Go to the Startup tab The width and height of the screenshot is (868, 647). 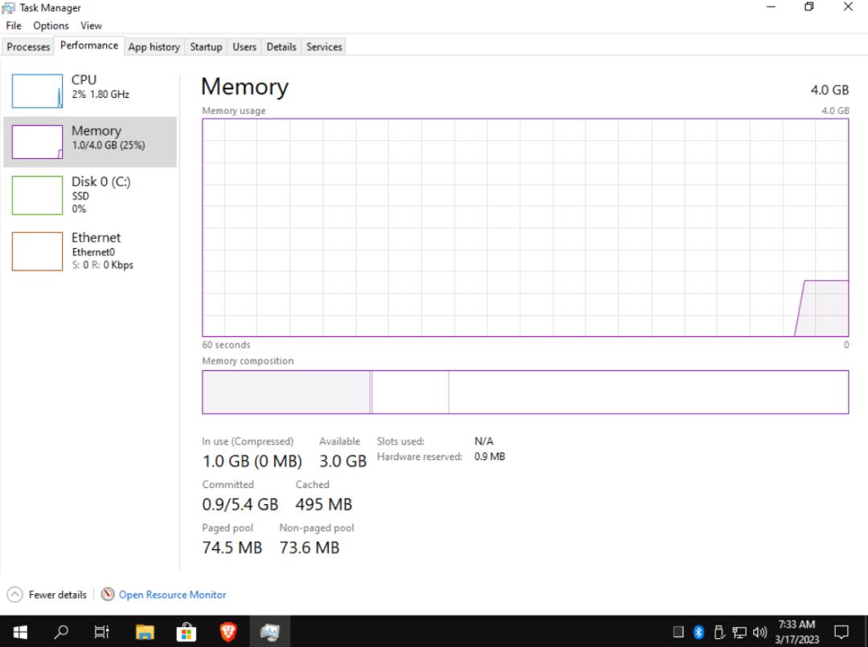[206, 47]
